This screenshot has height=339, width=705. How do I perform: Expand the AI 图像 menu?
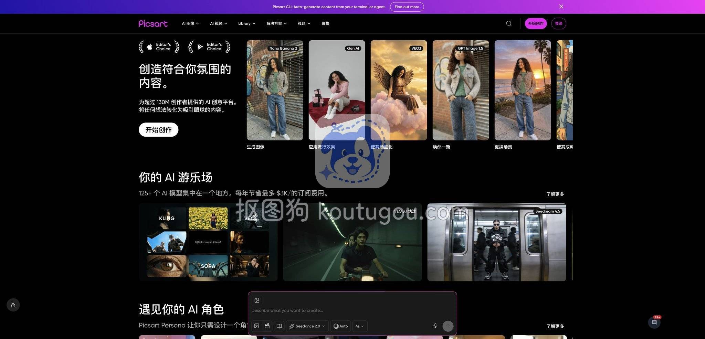click(190, 23)
